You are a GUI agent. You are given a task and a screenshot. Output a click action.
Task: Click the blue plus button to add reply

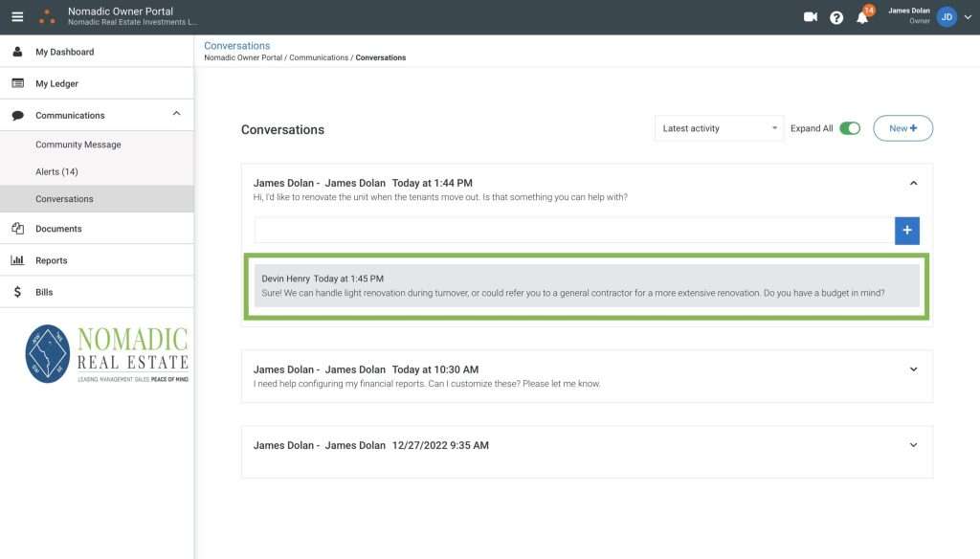pyautogui.click(x=906, y=231)
